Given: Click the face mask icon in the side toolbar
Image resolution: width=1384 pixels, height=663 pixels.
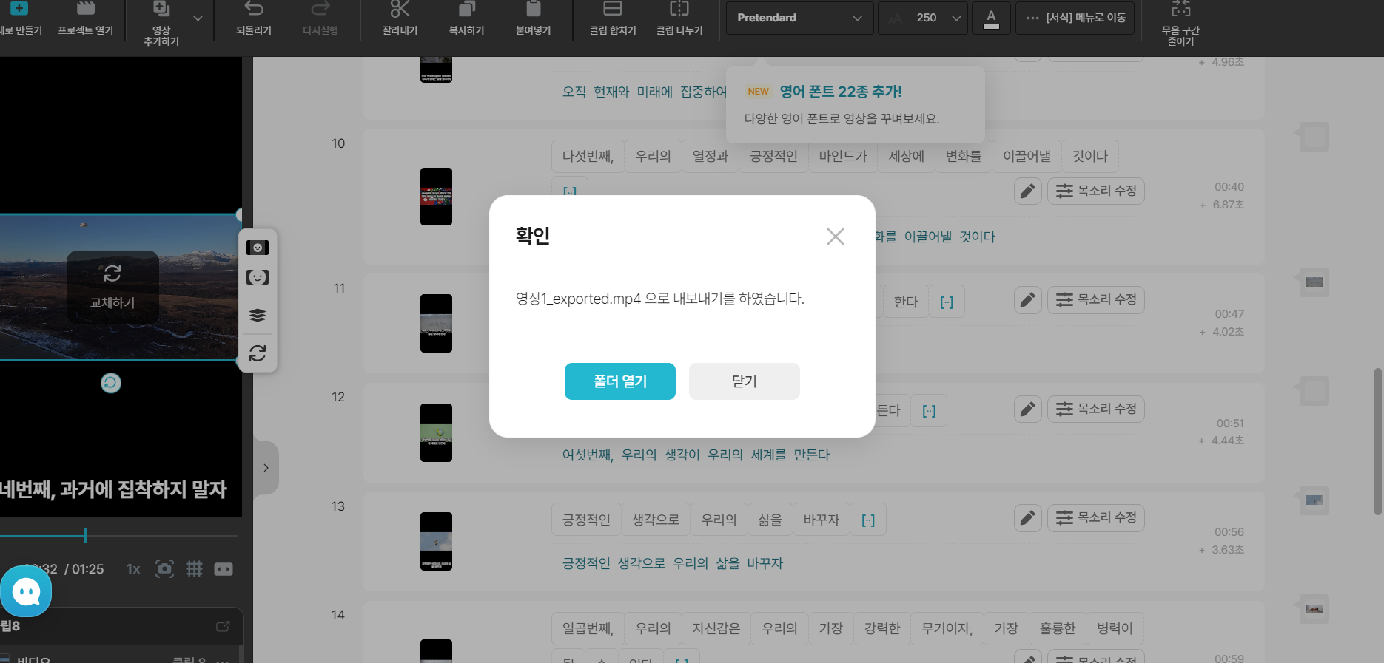Looking at the screenshot, I should (258, 248).
